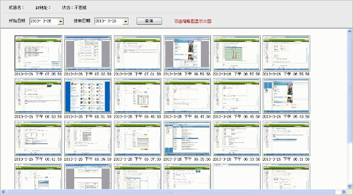Screen dimensions: 353x195
Task: Click the horizontal scrollbar left arrow
Action: pyautogui.click(x=3, y=192)
